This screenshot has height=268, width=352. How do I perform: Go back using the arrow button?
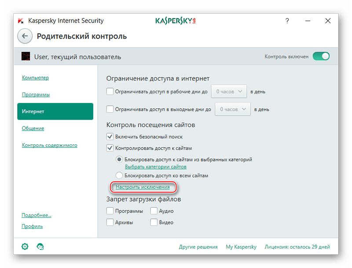click(x=25, y=36)
